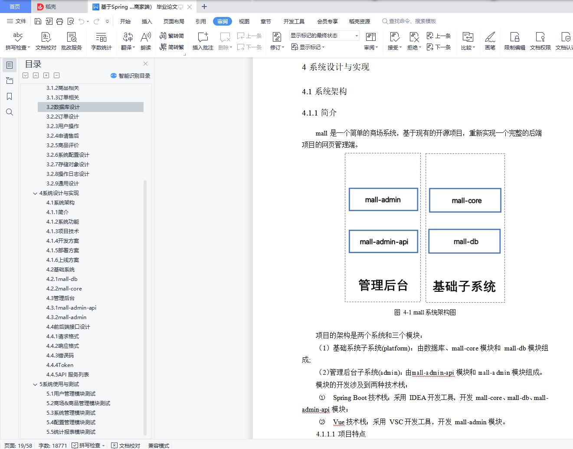Open the 翻译 dropdown arrow
Image resolution: width=573 pixels, height=449 pixels.
pos(134,47)
